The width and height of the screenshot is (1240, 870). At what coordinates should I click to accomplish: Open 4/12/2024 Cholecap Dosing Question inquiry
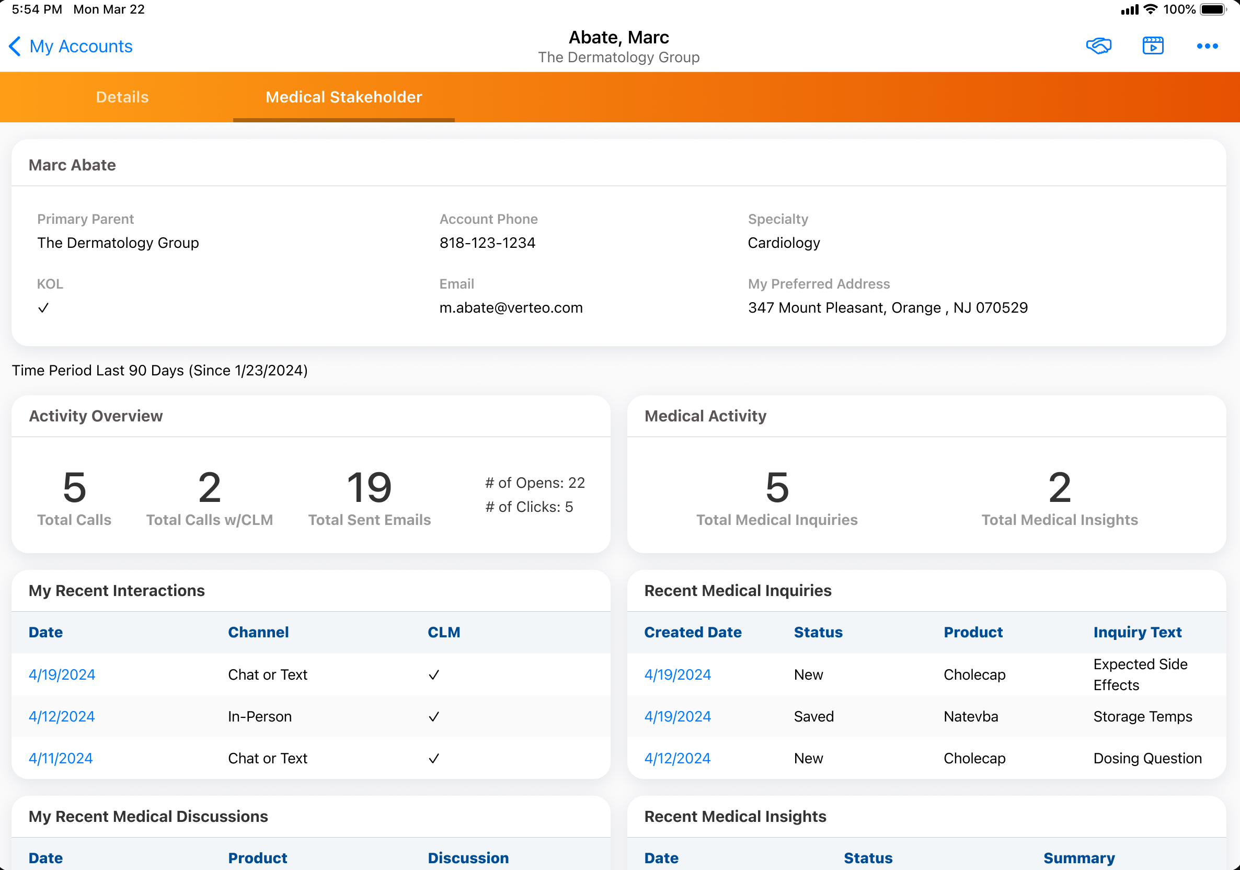point(678,758)
